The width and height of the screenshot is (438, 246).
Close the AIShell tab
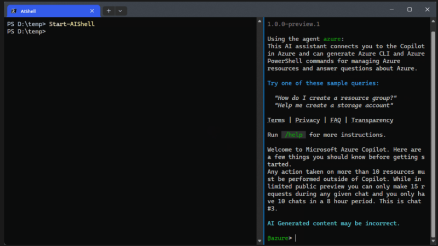92,11
